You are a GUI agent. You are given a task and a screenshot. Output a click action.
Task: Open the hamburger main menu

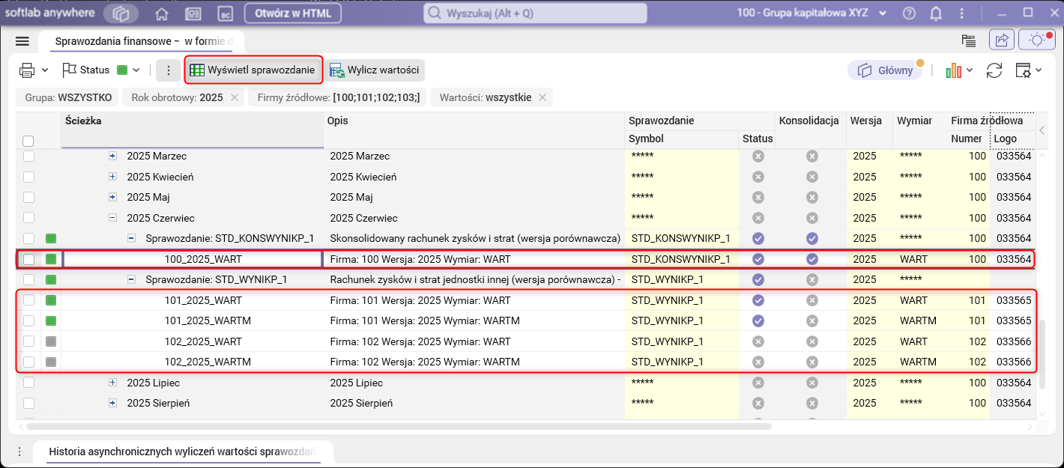coord(22,41)
